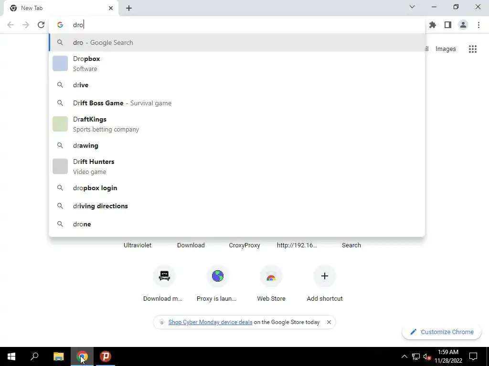
Task: Click the Chrome taskbar icon
Action: tap(82, 356)
